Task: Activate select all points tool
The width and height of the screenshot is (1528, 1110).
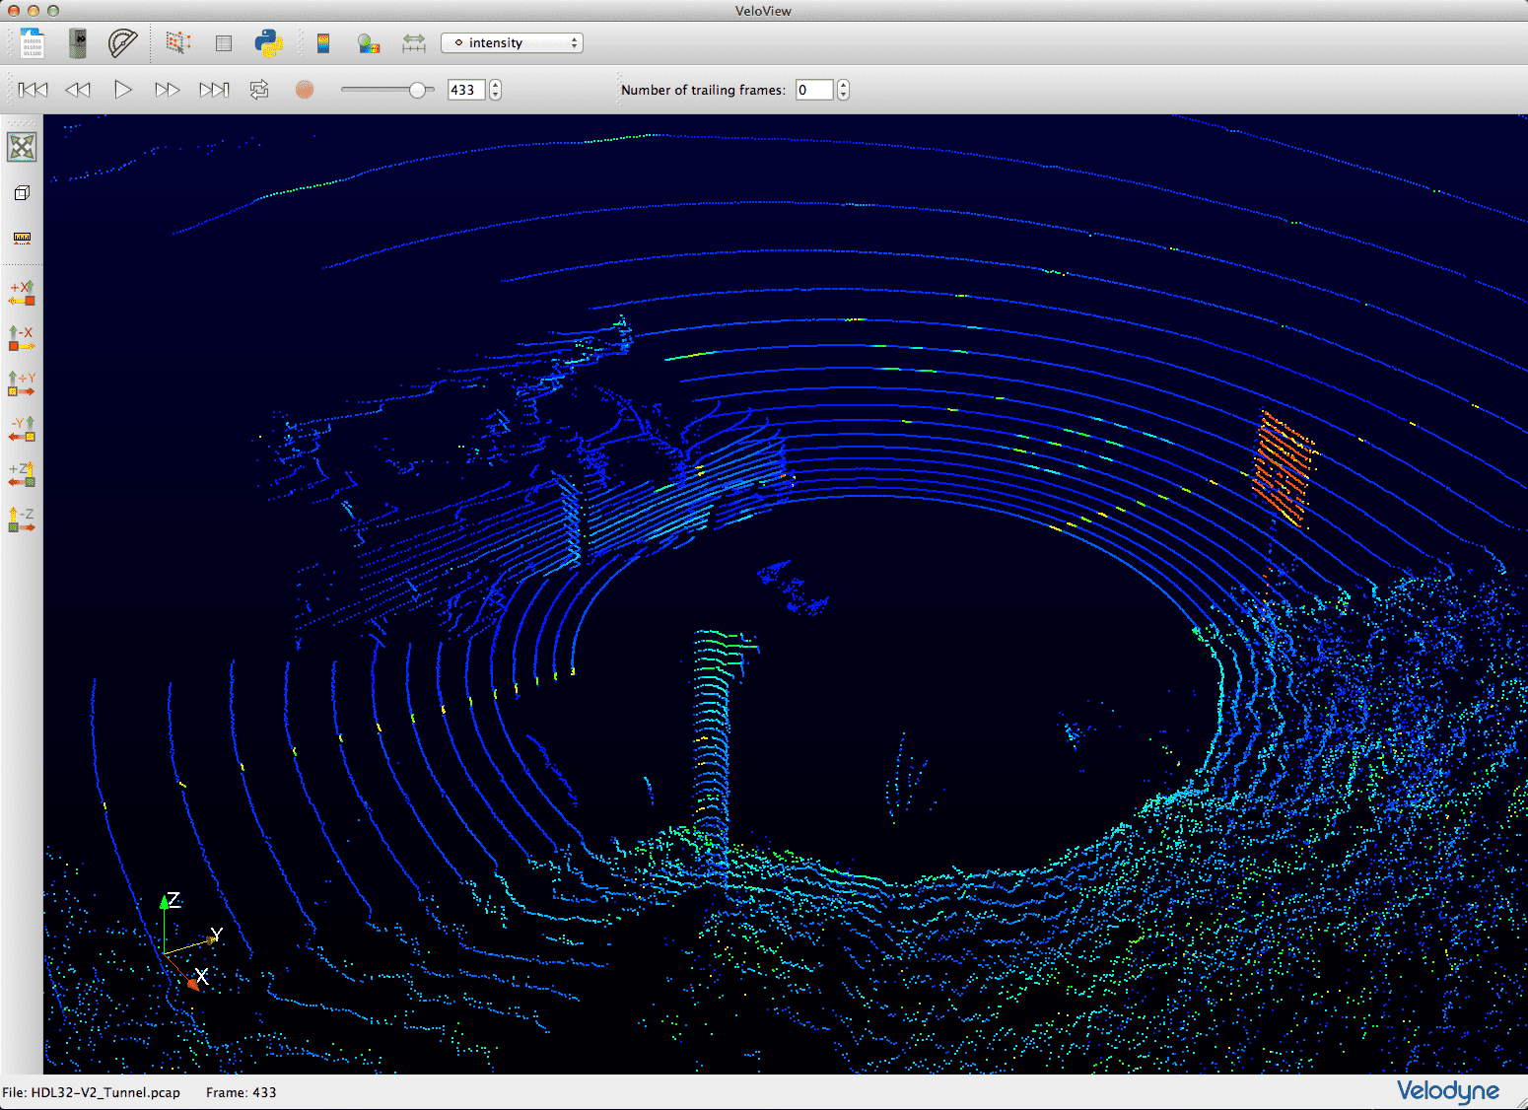Action: point(177,43)
